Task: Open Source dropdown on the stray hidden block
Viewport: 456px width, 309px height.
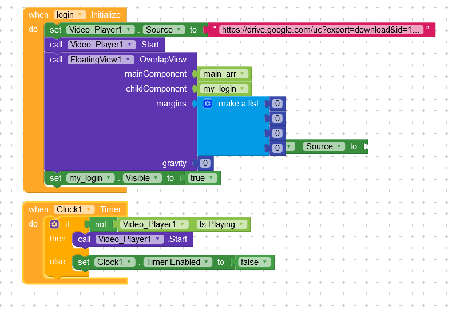Action: [324, 146]
